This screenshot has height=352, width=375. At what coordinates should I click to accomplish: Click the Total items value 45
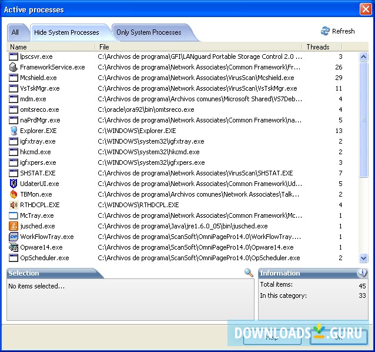click(362, 286)
